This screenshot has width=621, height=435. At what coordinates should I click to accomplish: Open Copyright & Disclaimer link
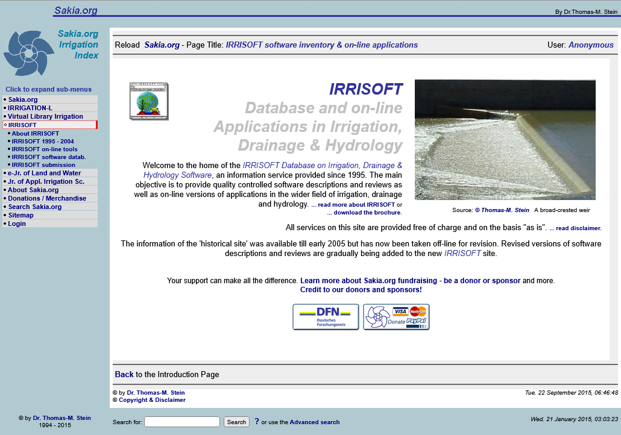pos(152,400)
